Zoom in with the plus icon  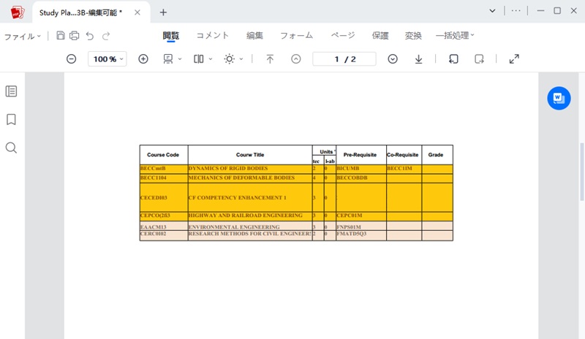click(x=143, y=59)
